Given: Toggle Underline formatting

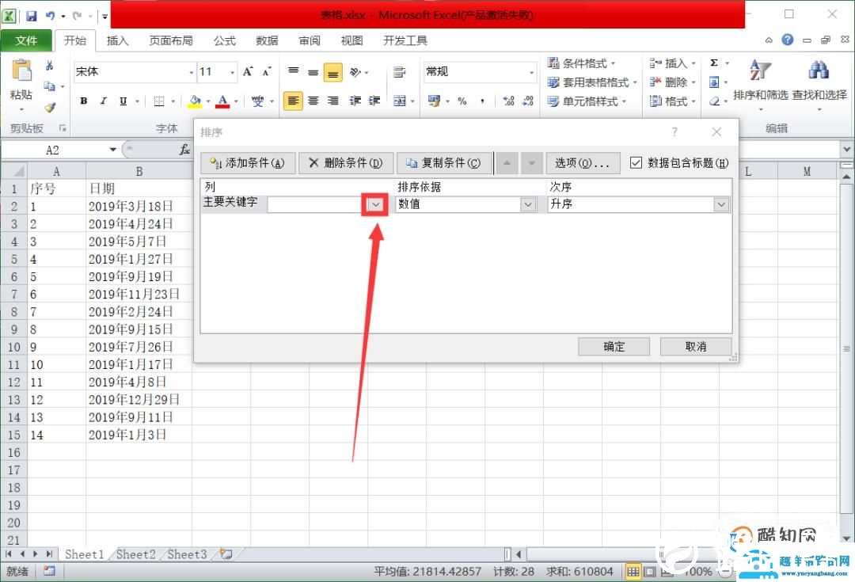Looking at the screenshot, I should tap(123, 101).
